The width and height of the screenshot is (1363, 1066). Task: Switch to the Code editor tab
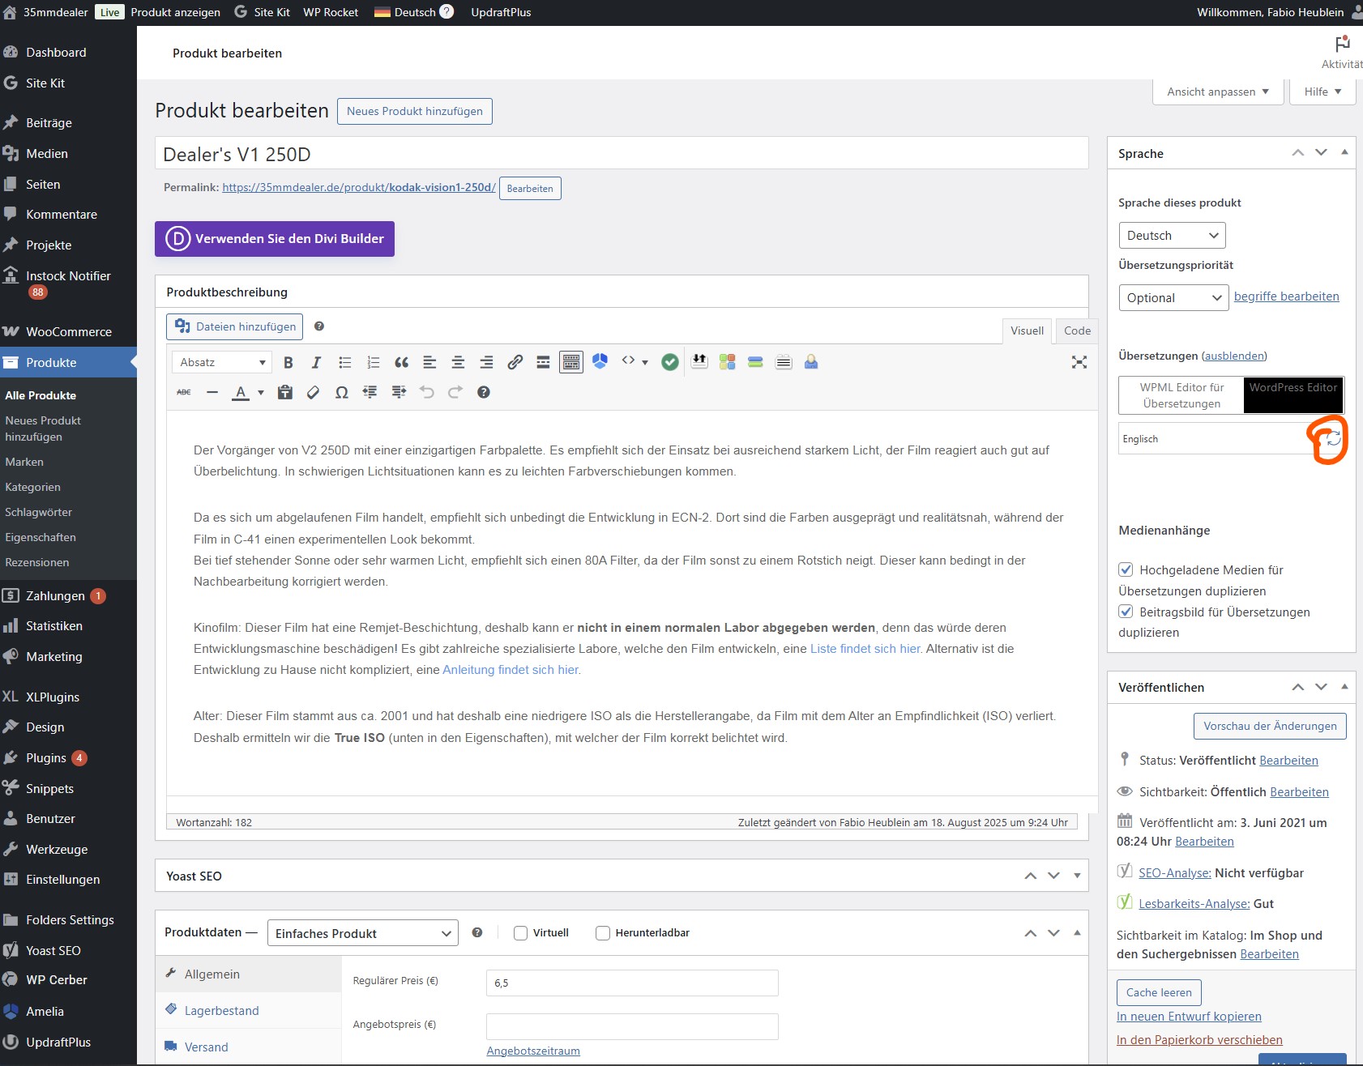(x=1077, y=330)
